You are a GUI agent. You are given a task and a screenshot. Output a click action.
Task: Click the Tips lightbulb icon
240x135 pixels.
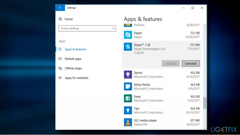[128, 110]
